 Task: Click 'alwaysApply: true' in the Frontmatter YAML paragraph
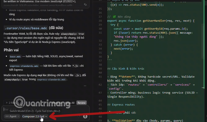tap(72, 34)
